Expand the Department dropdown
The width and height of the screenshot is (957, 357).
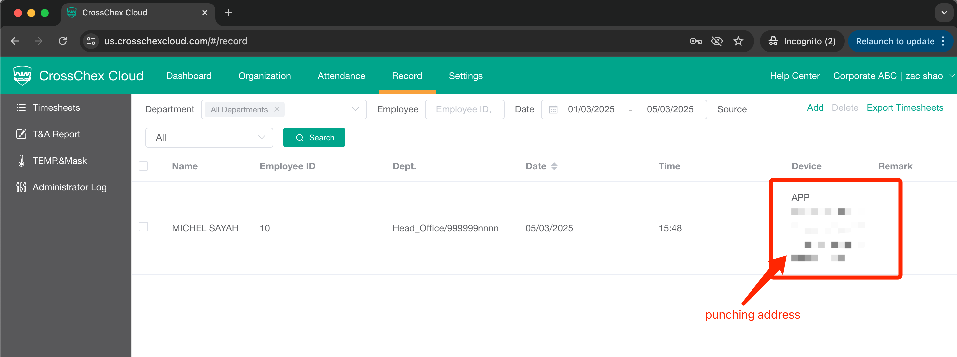click(x=355, y=109)
